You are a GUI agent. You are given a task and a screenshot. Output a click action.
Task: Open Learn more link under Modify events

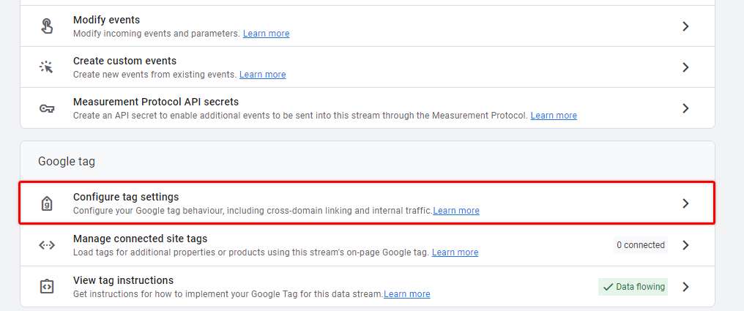pyautogui.click(x=267, y=34)
